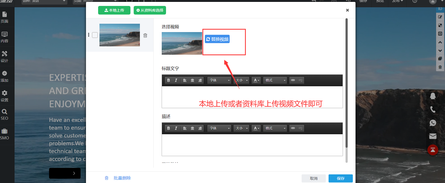Open the 添加 add menu in sidebar

click(5, 76)
